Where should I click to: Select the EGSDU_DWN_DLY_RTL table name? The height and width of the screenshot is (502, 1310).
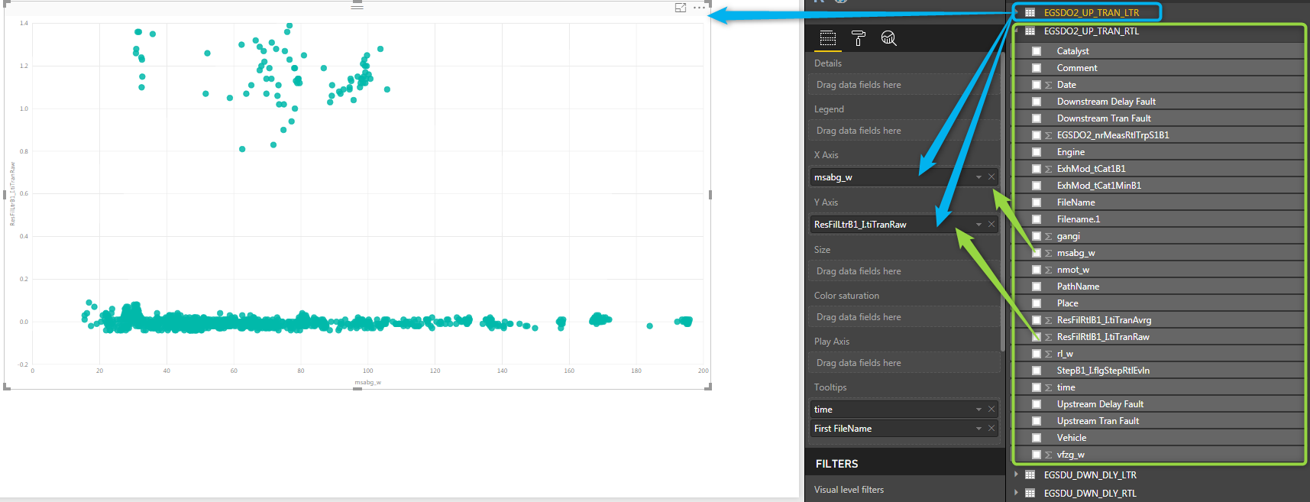[x=1090, y=494]
